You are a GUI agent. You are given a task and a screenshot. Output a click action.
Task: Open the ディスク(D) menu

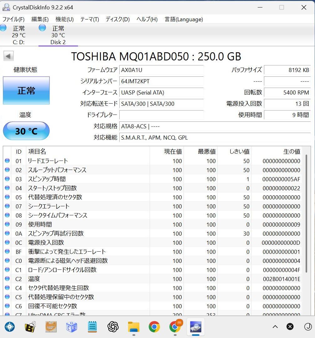pos(117,19)
